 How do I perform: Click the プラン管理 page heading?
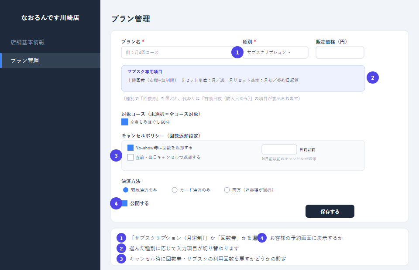tap(131, 19)
